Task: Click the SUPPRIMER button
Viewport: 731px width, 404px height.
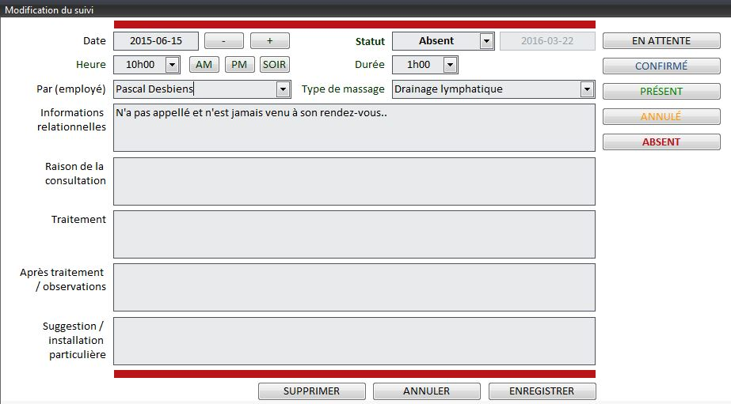Action: pyautogui.click(x=311, y=391)
